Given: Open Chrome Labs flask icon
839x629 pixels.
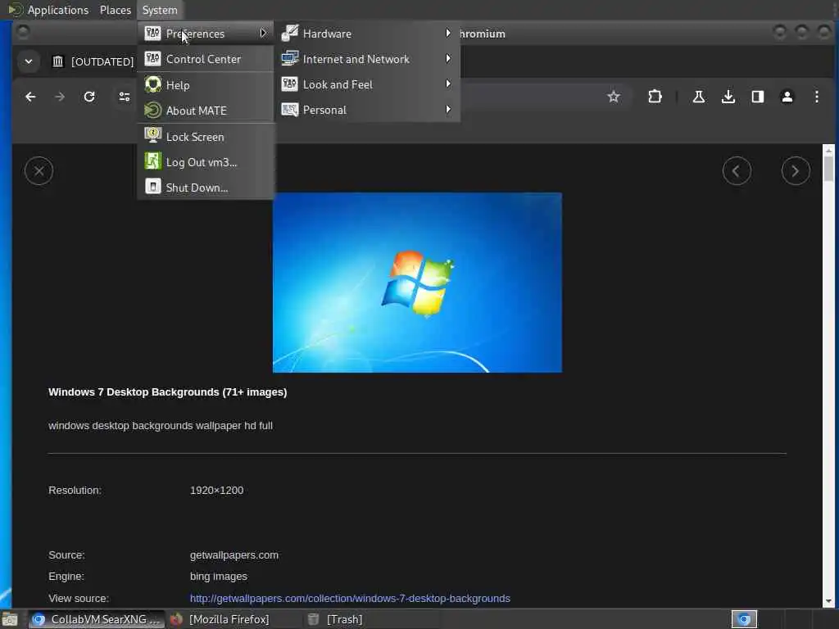Looking at the screenshot, I should click(x=698, y=97).
